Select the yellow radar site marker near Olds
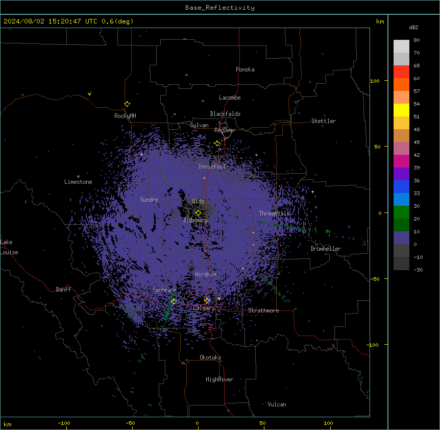Image resolution: width=440 pixels, height=430 pixels. tap(198, 213)
